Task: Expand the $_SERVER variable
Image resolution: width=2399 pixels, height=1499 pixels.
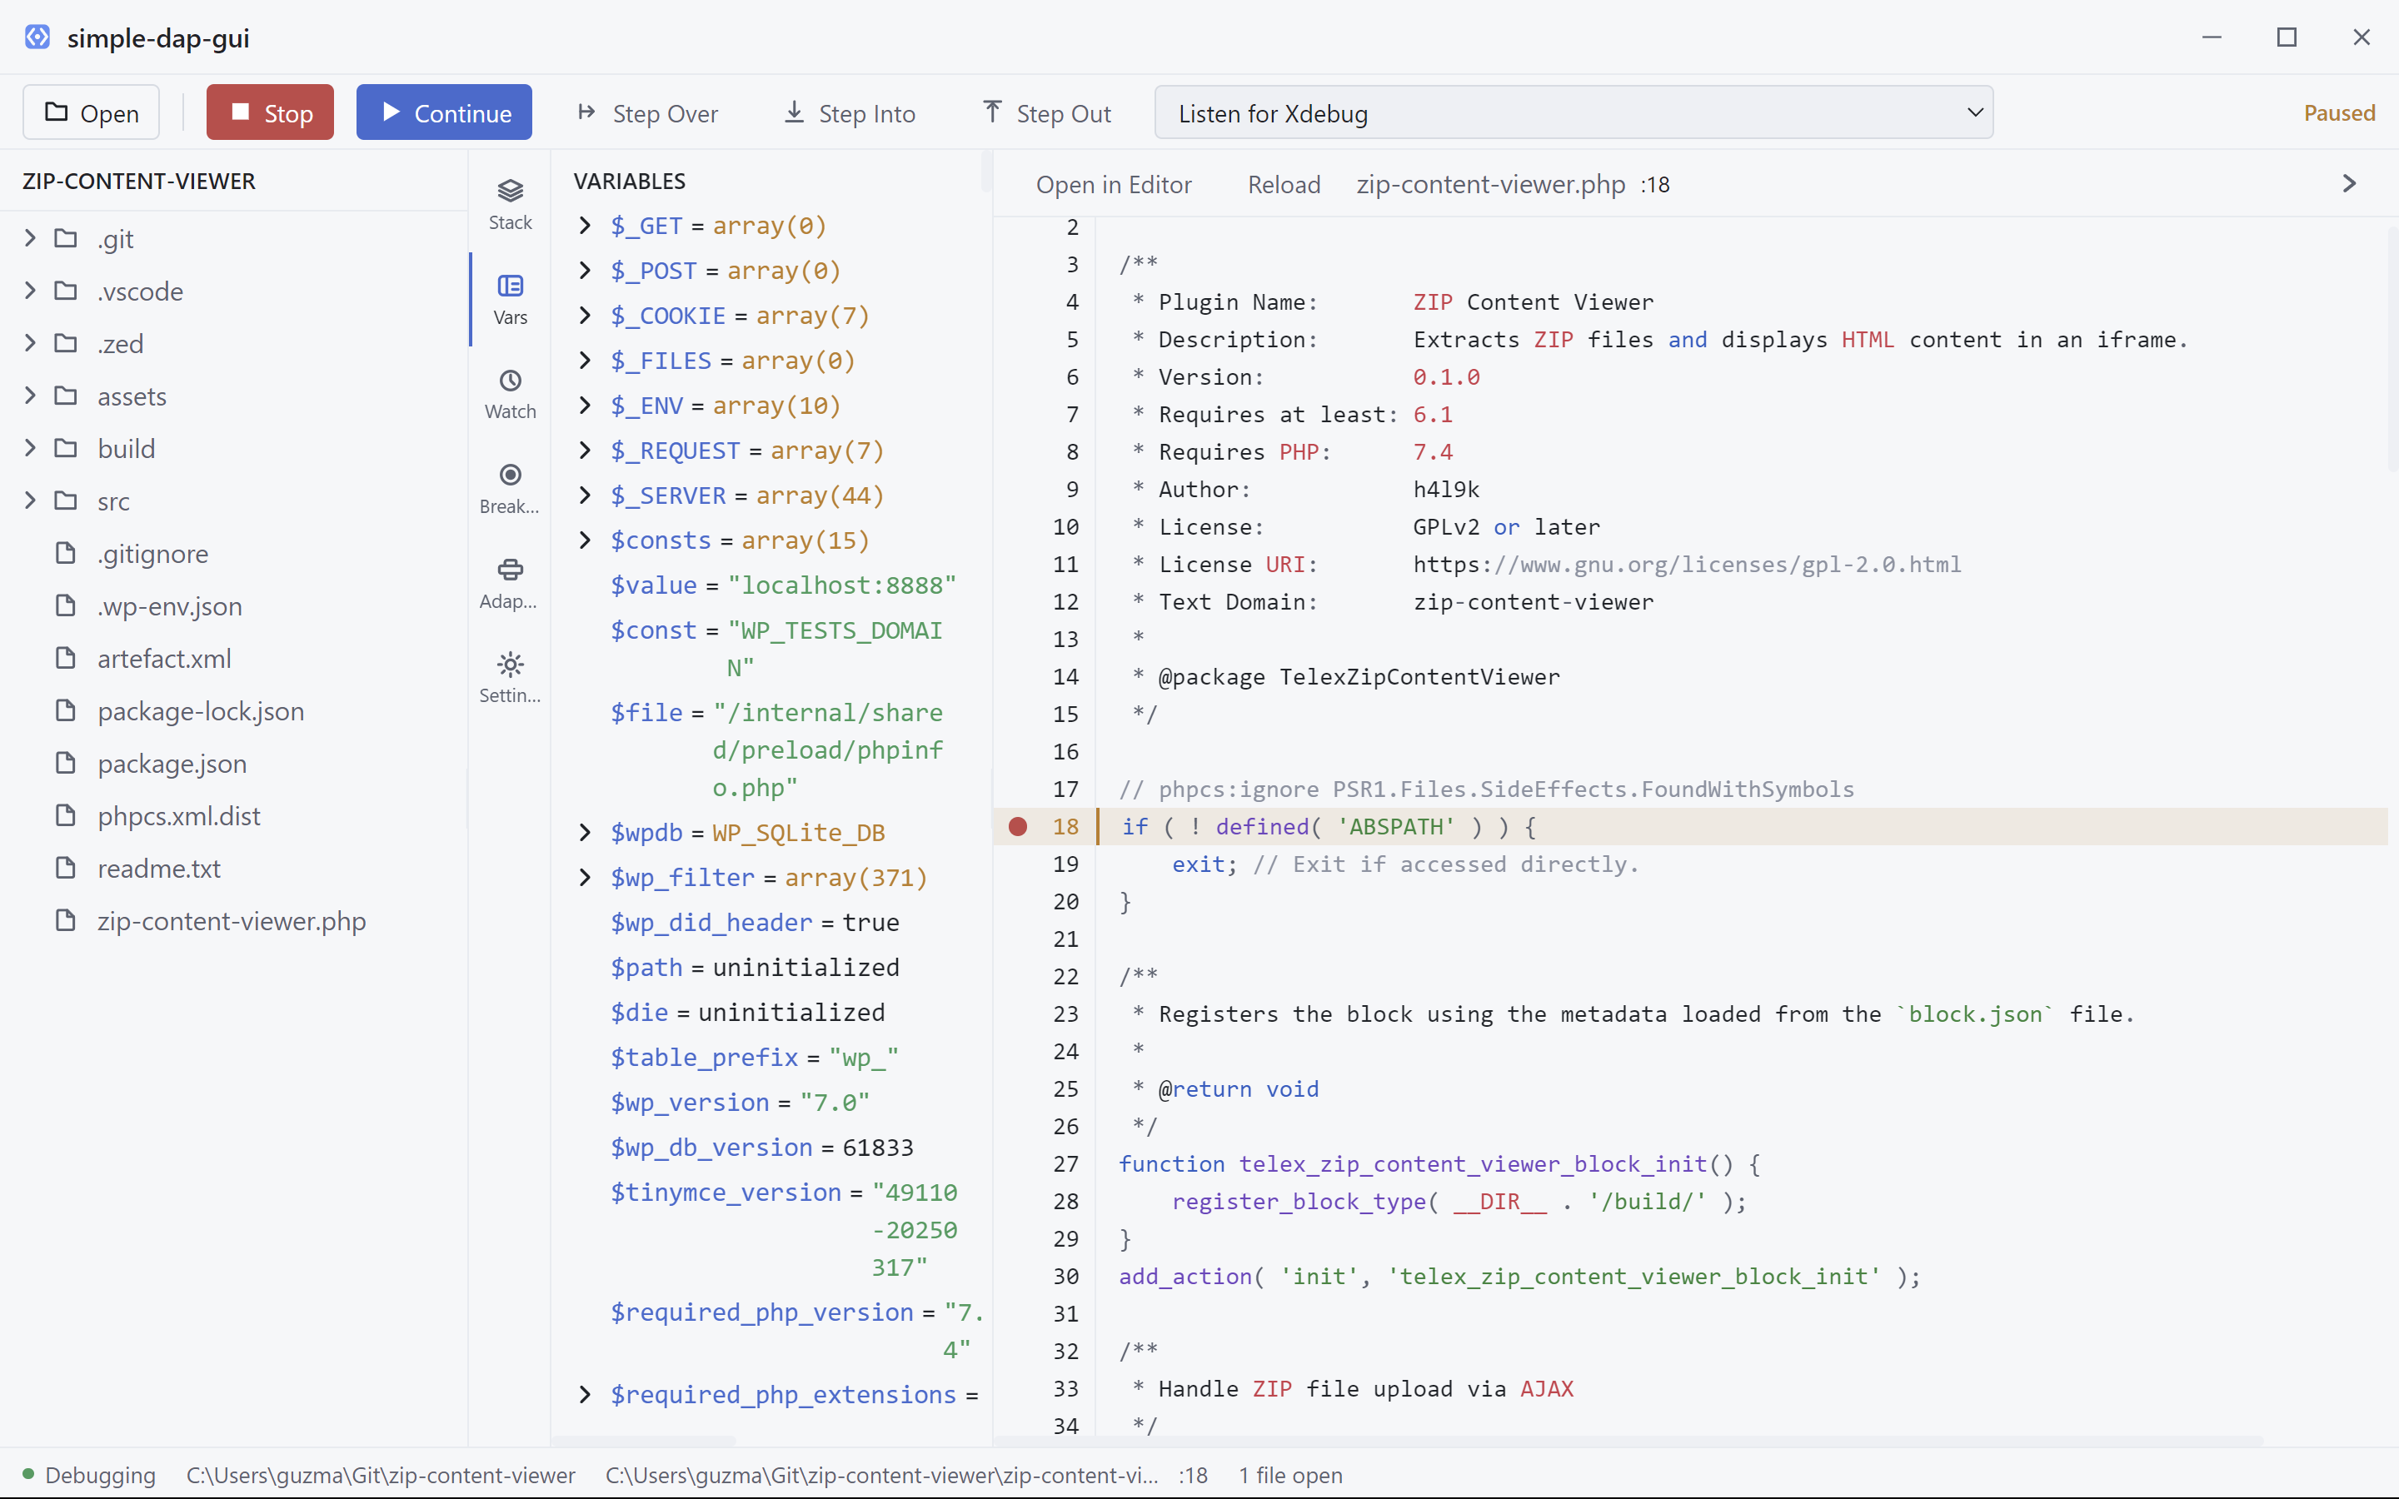Action: click(585, 496)
